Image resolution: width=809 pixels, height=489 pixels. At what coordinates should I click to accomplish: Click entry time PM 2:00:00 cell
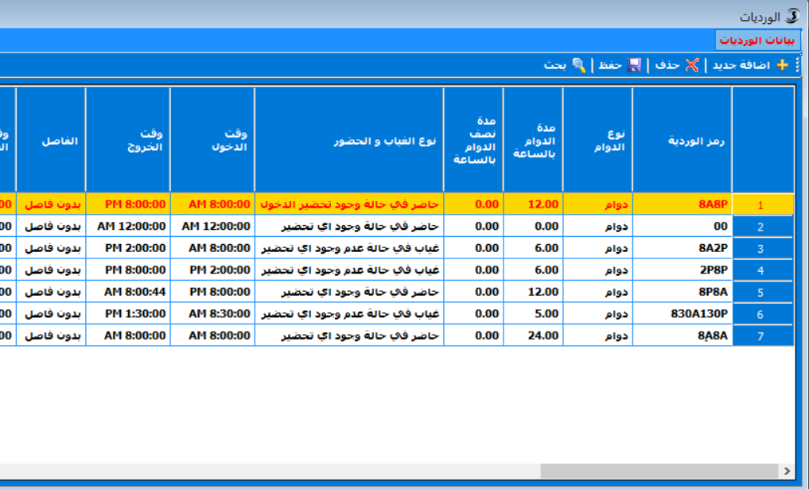tap(212, 270)
